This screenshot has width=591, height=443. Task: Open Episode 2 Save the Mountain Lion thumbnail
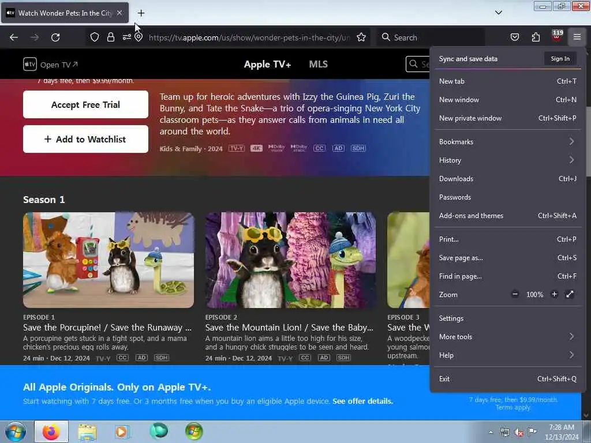(x=290, y=260)
